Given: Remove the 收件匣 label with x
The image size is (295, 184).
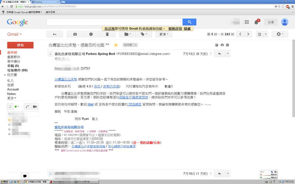Looking at the screenshot, I should (x=136, y=45).
